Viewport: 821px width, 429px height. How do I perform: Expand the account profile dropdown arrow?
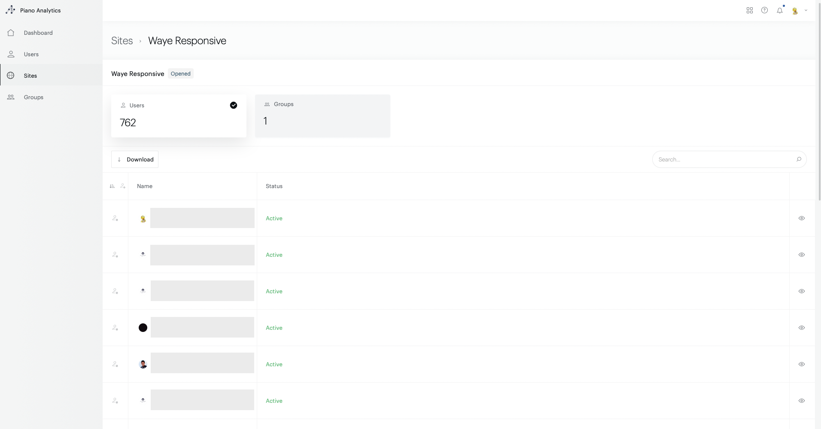tap(806, 10)
